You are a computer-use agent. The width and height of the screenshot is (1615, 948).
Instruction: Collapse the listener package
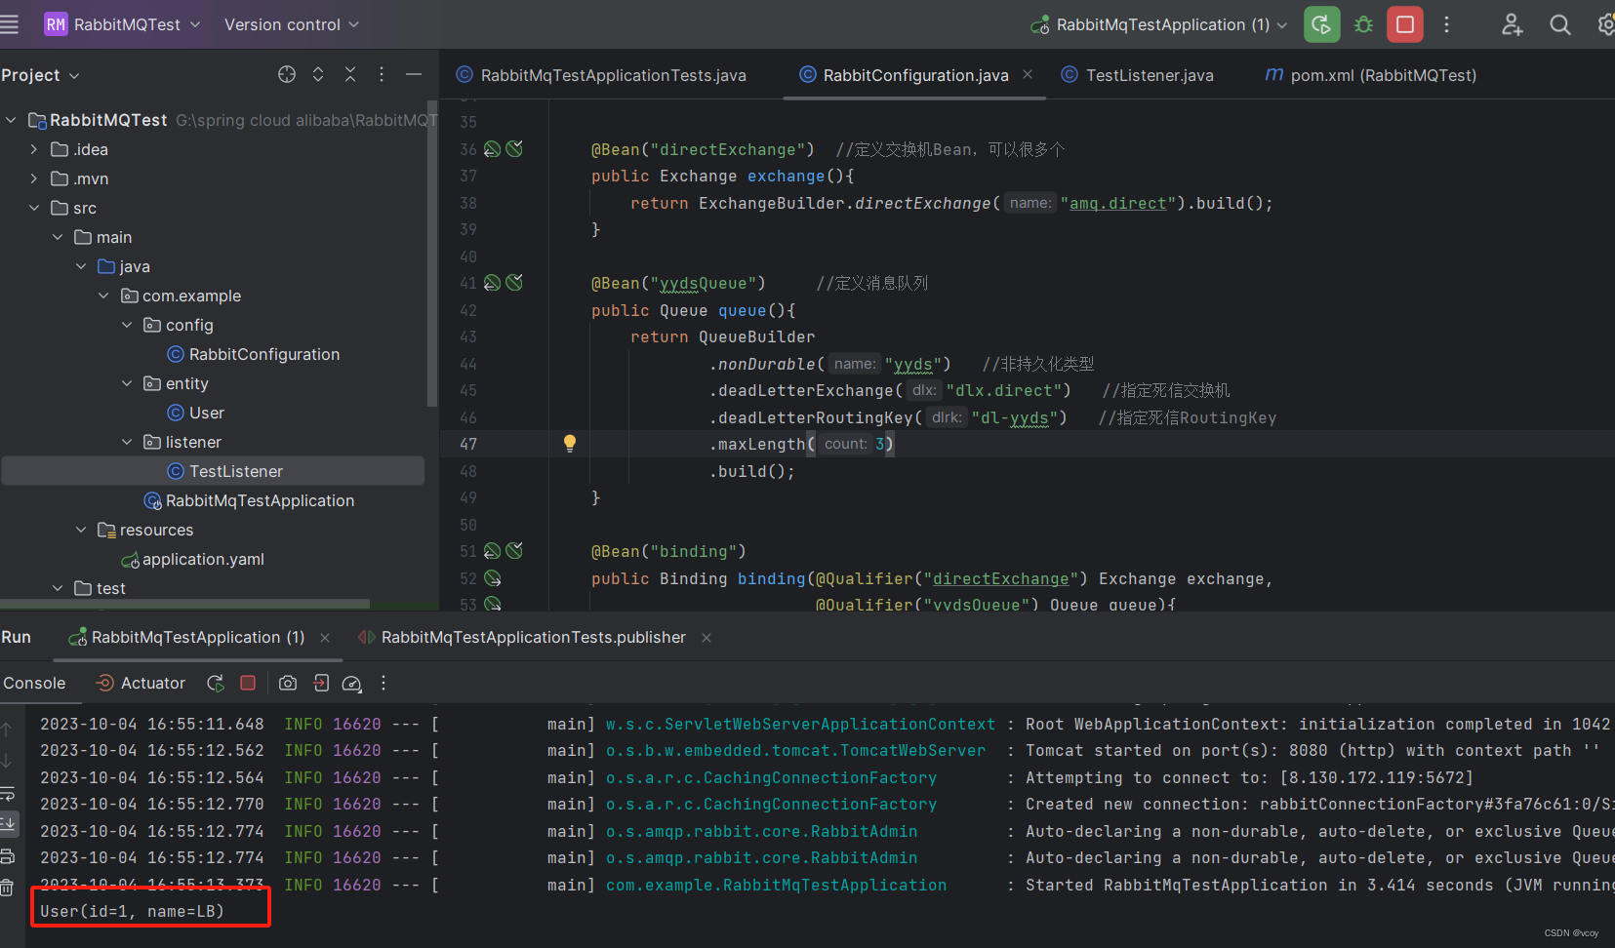click(x=127, y=442)
